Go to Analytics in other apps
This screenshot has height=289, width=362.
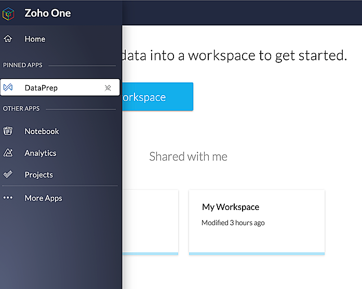(41, 153)
